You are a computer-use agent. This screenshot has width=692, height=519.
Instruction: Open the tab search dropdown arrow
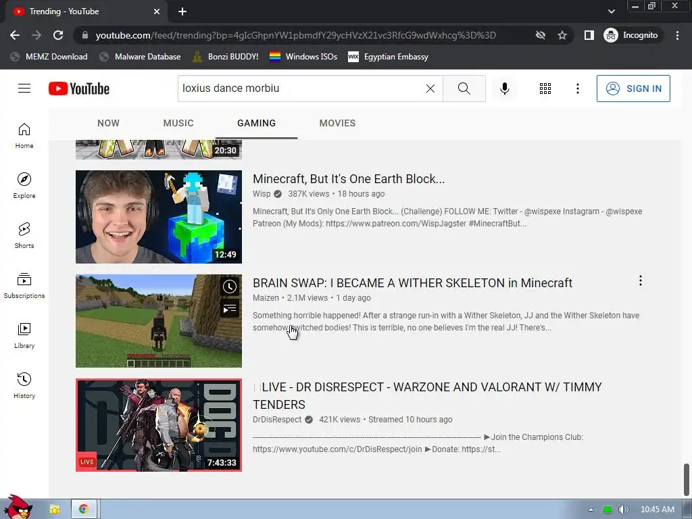(x=611, y=11)
